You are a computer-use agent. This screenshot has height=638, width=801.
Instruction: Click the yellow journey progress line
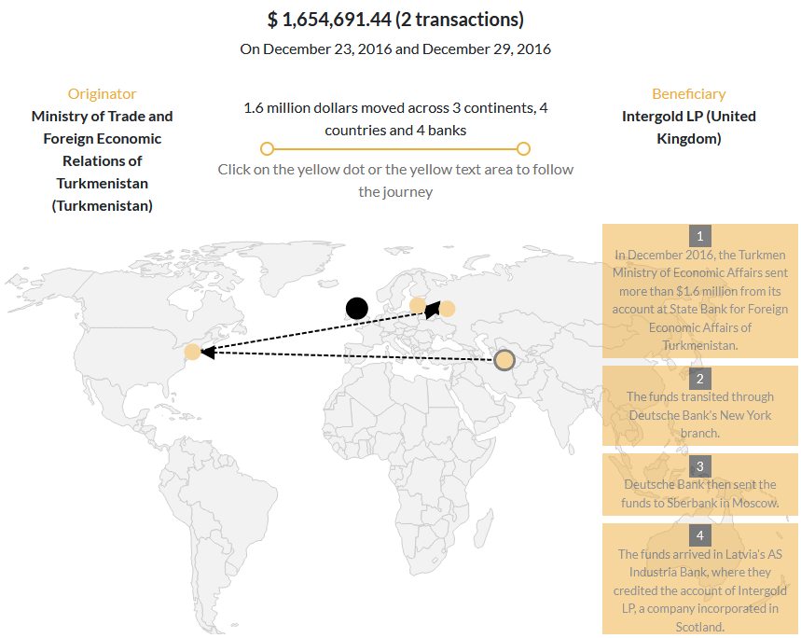(394, 149)
